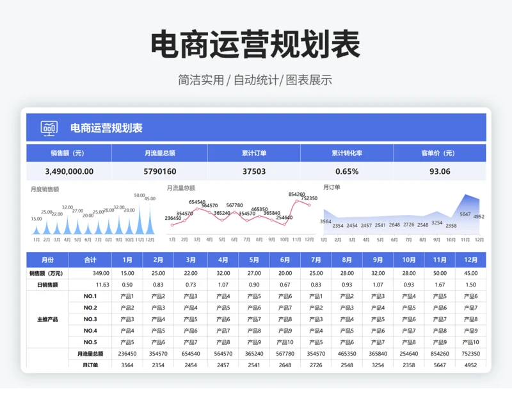Select the 6月 column header in the table
Image resolution: width=512 pixels, height=394 pixels.
pos(285,260)
